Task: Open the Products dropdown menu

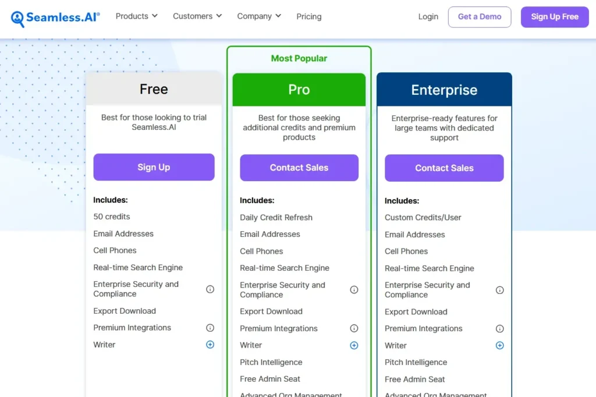Action: (136, 16)
